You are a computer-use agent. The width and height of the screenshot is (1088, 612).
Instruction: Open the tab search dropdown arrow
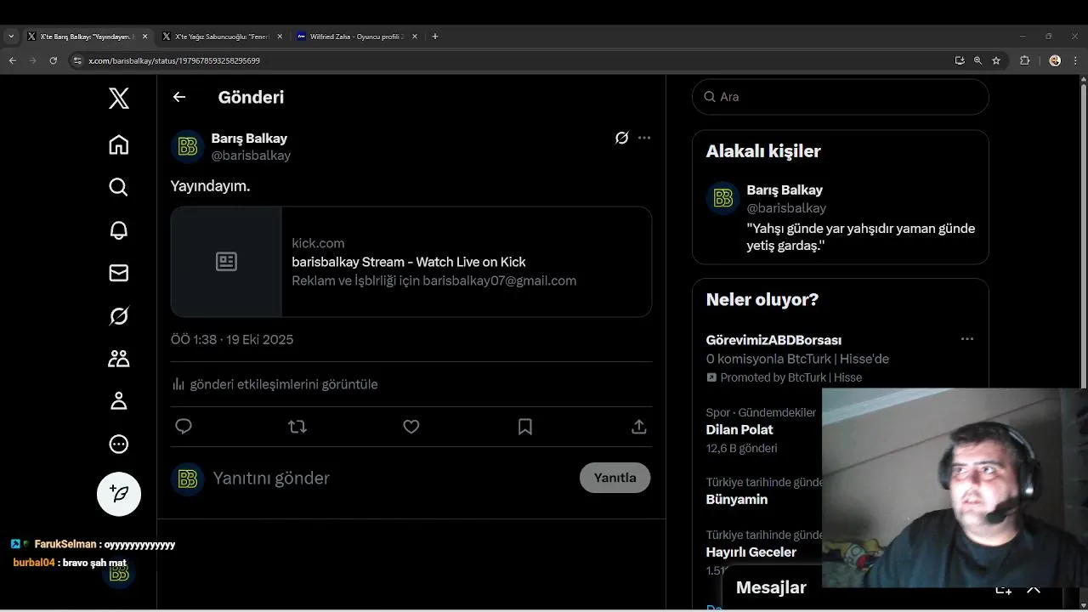point(11,37)
